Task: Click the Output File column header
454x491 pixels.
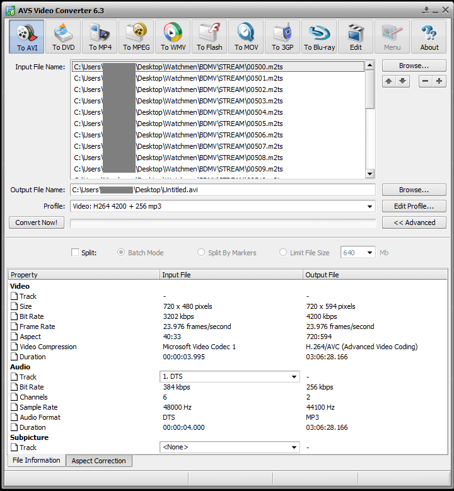Action: click(375, 275)
